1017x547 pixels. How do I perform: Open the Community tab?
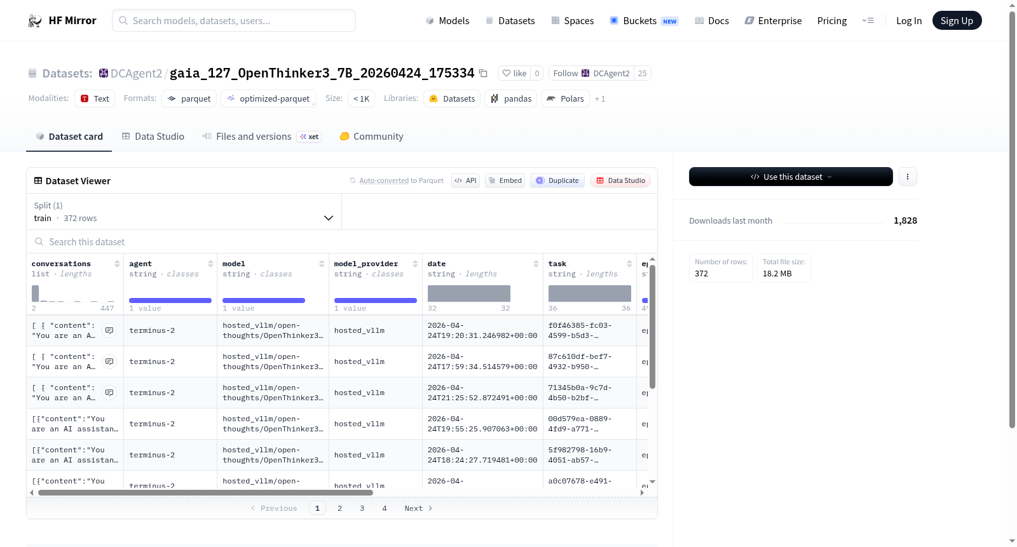pyautogui.click(x=372, y=136)
